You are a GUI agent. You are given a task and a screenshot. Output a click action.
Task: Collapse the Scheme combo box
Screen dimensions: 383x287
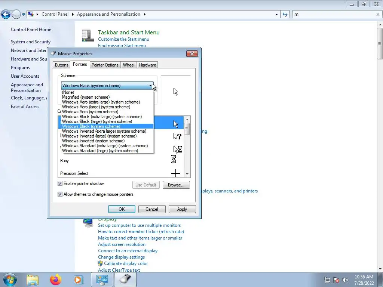[x=151, y=86]
